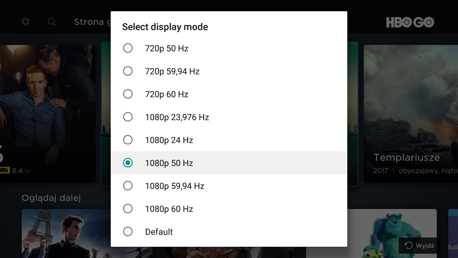
Task: Click the Wyjdź back arrow icon
Action: (x=409, y=245)
